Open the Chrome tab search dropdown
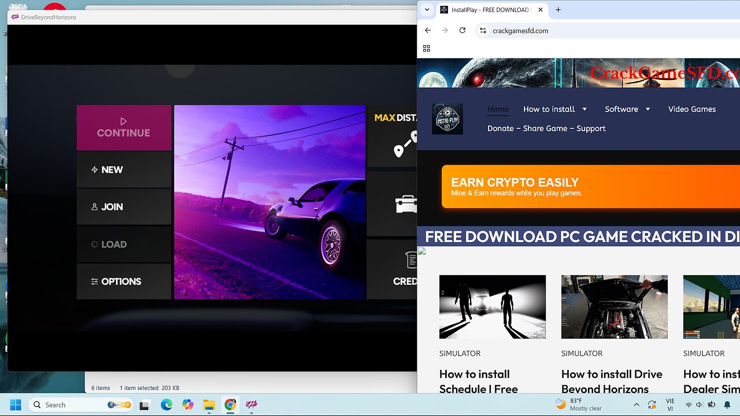The height and width of the screenshot is (416, 740). click(x=427, y=10)
